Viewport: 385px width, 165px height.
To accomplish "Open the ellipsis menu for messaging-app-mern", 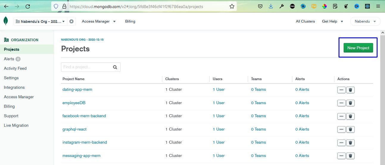I will [x=342, y=156].
